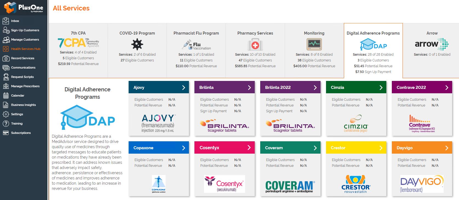Open the Ajovy card title
This screenshot has width=459, height=200.
tap(139, 88)
